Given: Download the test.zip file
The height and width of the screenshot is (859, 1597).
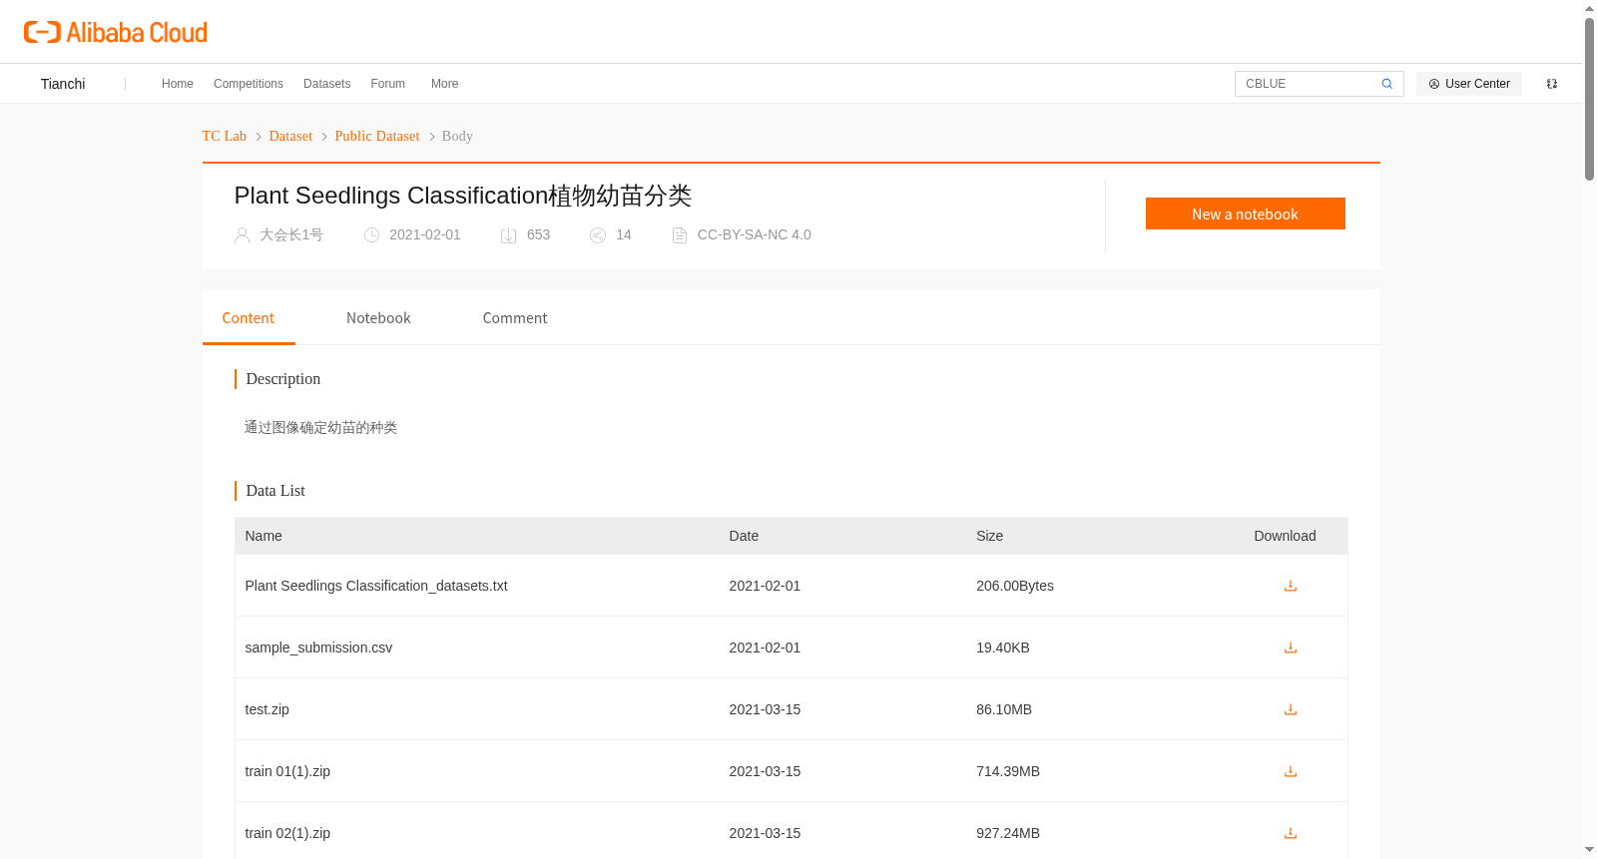Looking at the screenshot, I should tap(1290, 709).
